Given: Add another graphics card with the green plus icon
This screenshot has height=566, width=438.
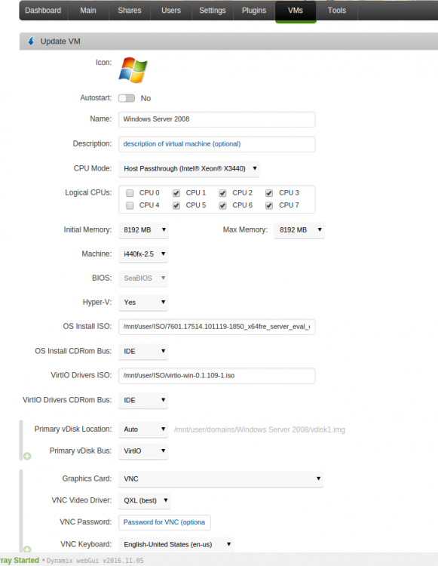Looking at the screenshot, I should pyautogui.click(x=27, y=549).
